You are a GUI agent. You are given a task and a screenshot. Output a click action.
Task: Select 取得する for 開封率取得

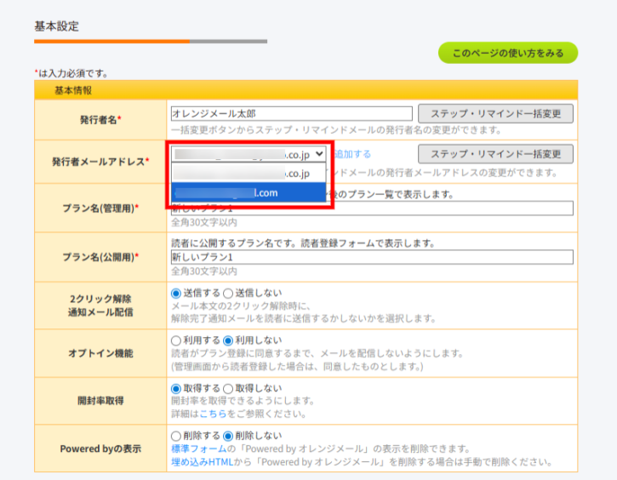(x=176, y=388)
